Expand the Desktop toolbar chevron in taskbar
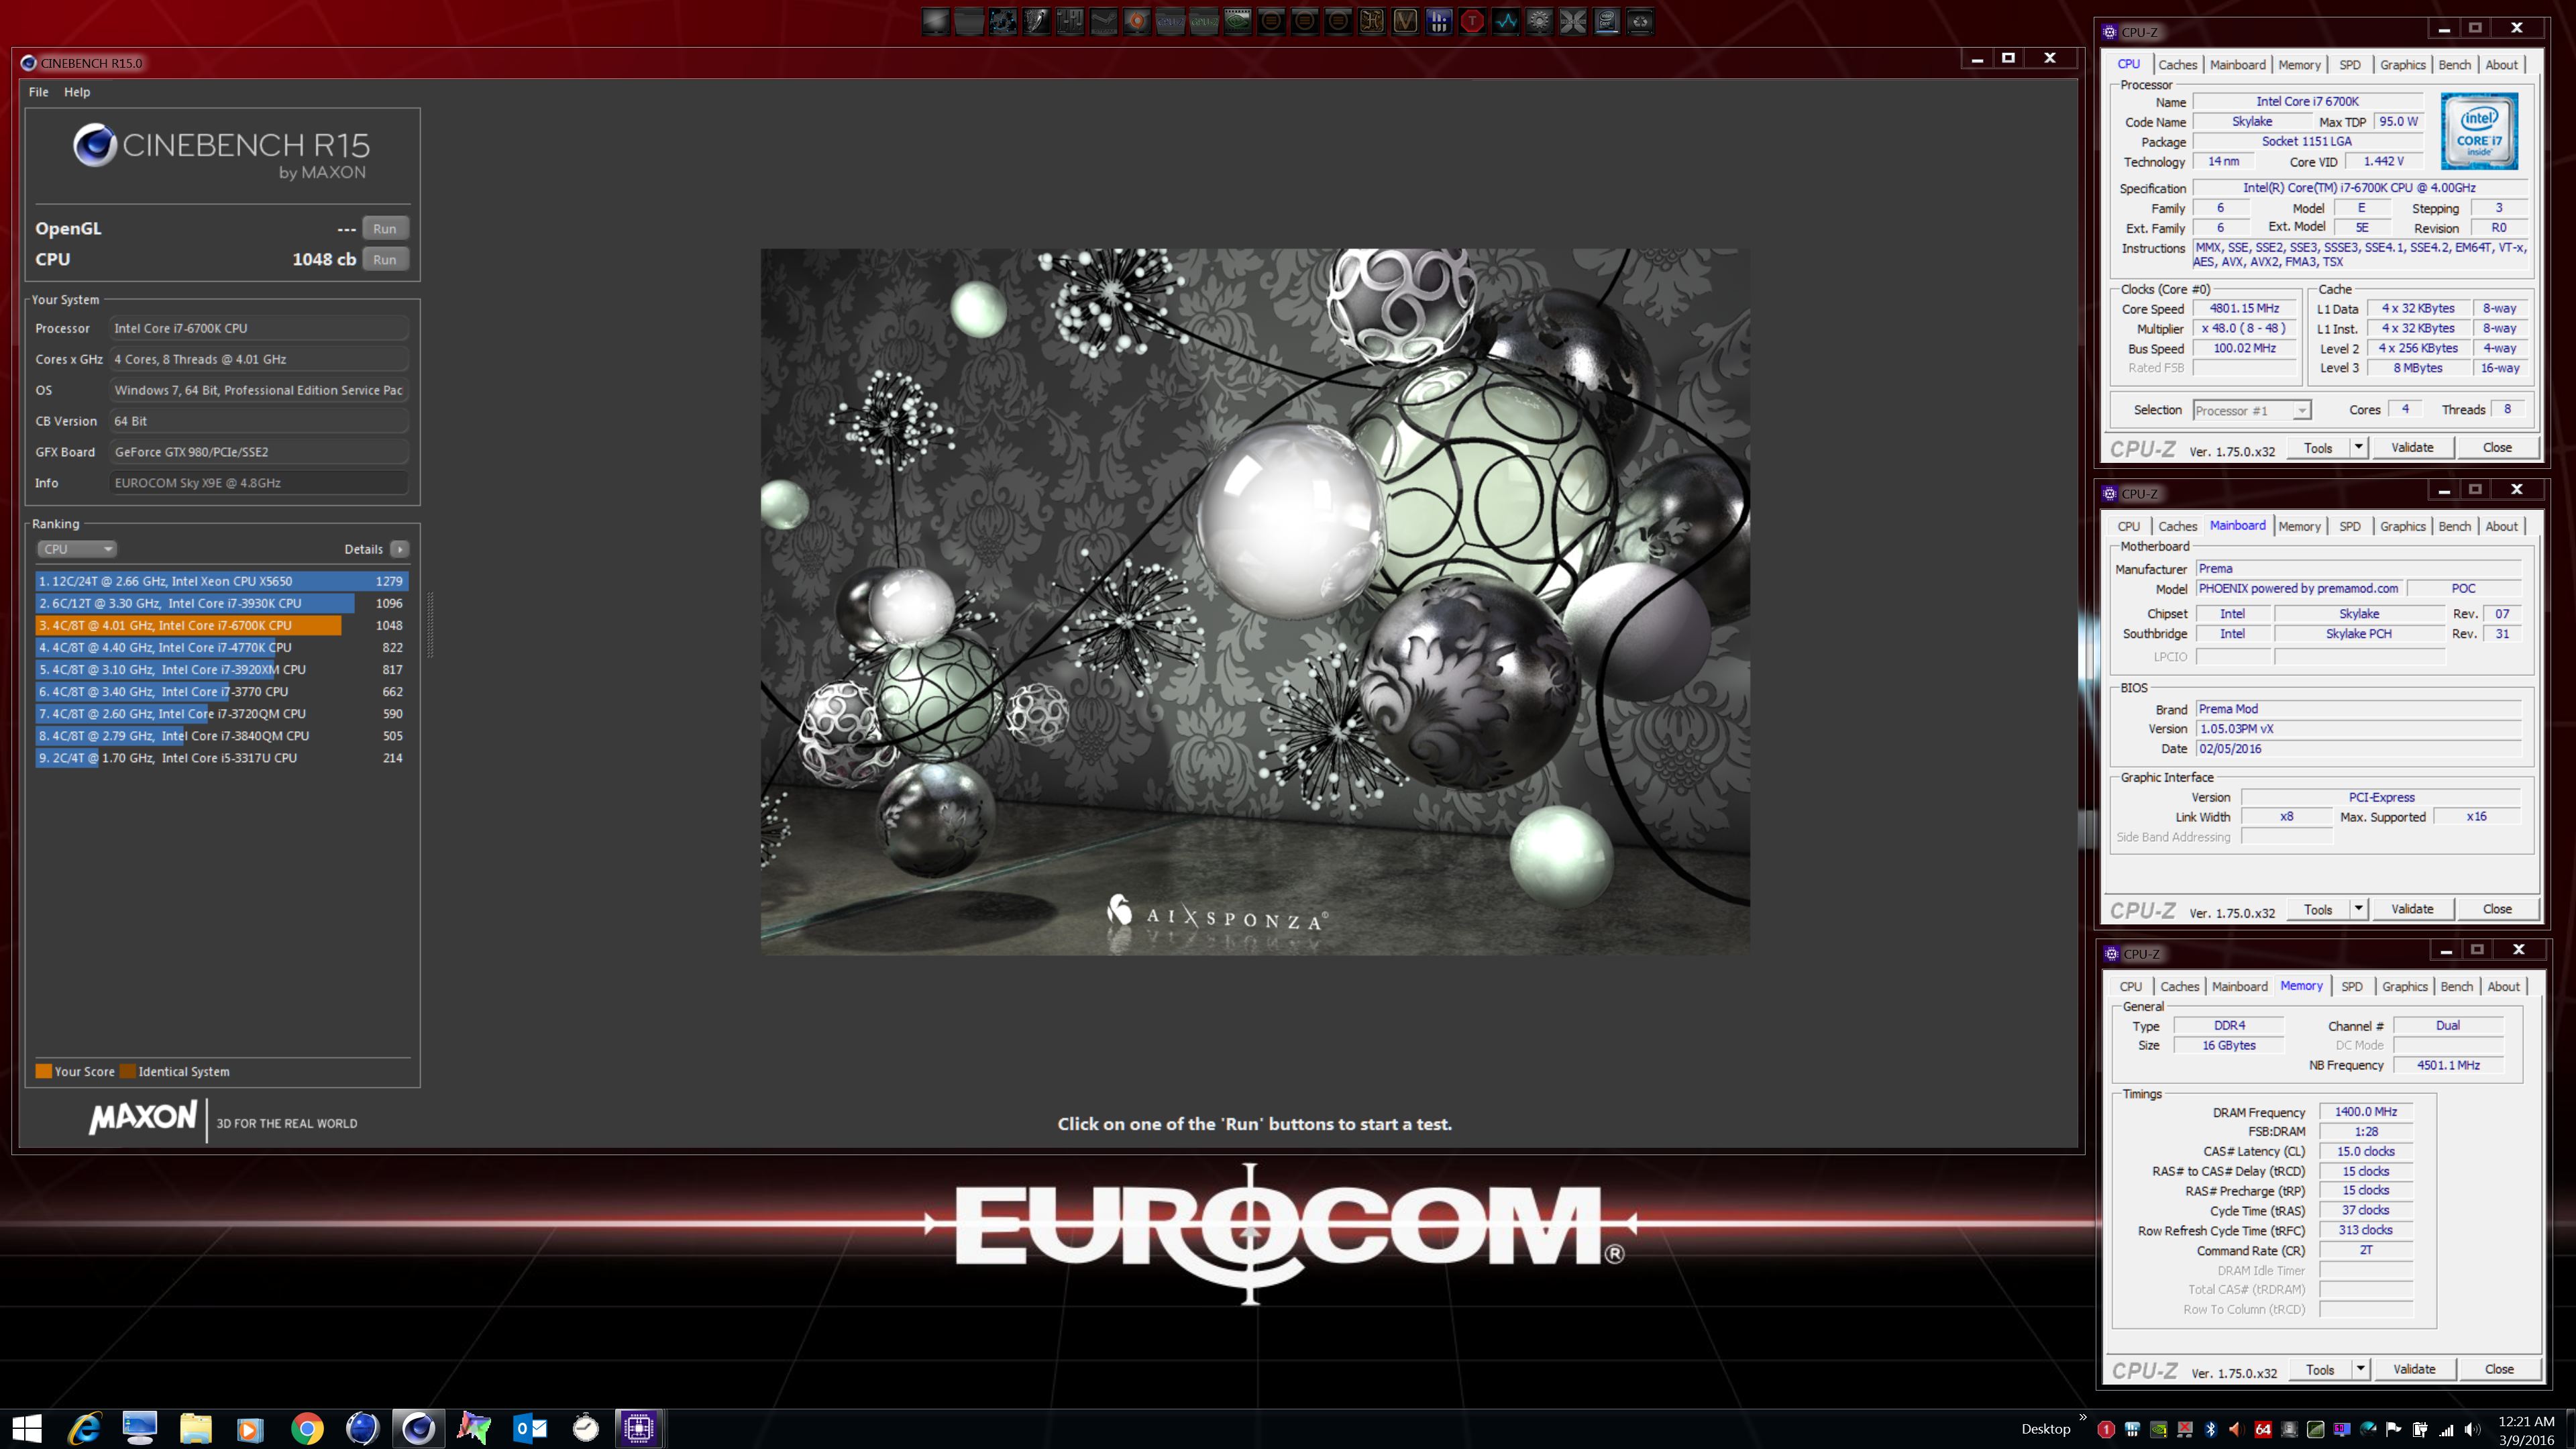Image resolution: width=2576 pixels, height=1449 pixels. pos(2083,1417)
